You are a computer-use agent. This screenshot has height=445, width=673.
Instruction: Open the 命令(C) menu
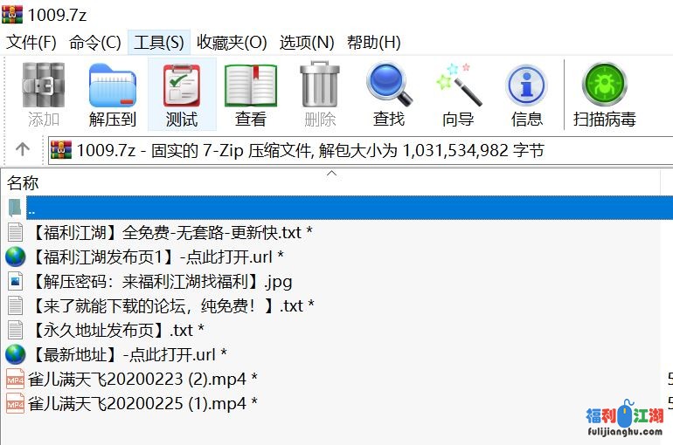tap(94, 42)
